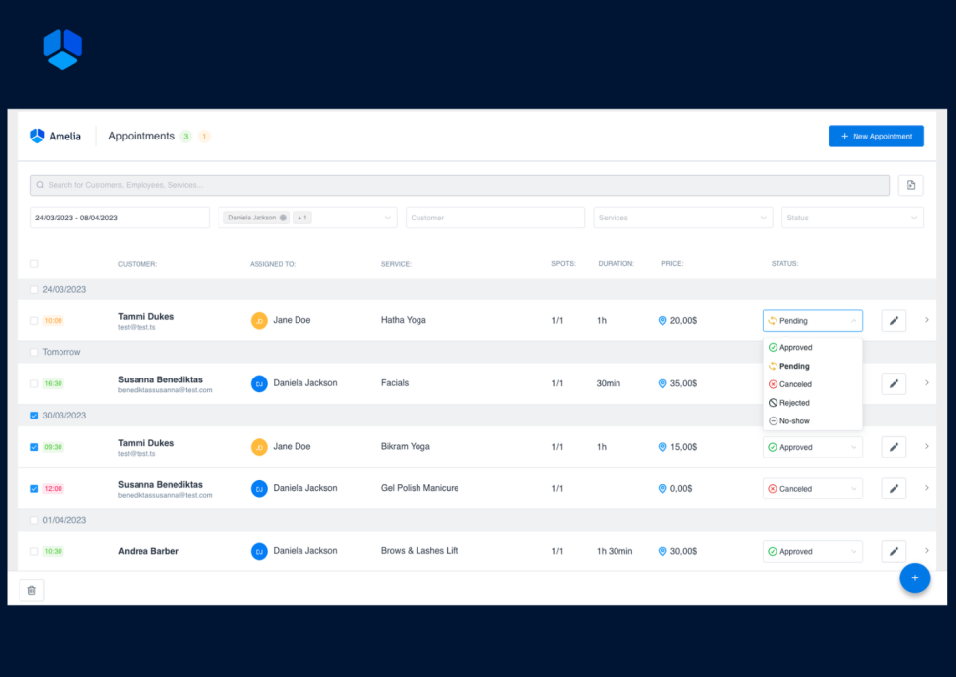Select Approved in the status menu
This screenshot has width=956, height=677.
point(796,348)
